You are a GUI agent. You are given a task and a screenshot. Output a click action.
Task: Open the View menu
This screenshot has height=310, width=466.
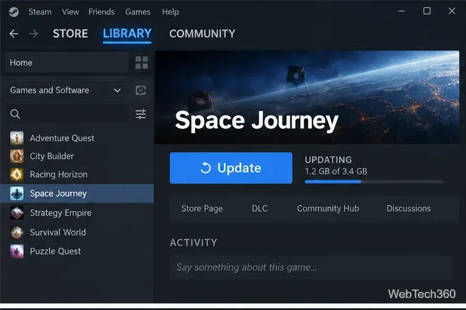click(70, 12)
